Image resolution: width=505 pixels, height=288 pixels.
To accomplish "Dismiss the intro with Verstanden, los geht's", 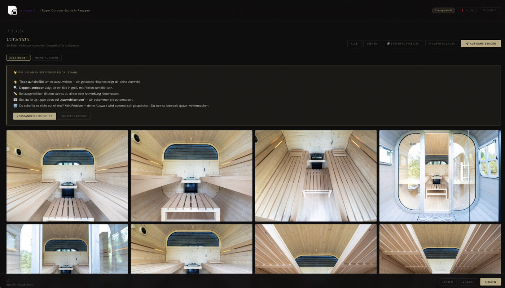I will coord(35,116).
